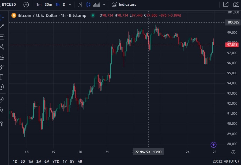Viewport: 241px width, 165px height.
Task: Open the emoji and icons tool
Action: (x=2, y=87)
